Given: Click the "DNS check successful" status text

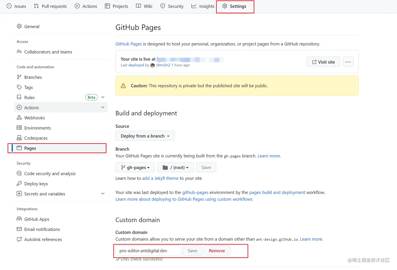Looking at the screenshot, I should coord(141,259).
